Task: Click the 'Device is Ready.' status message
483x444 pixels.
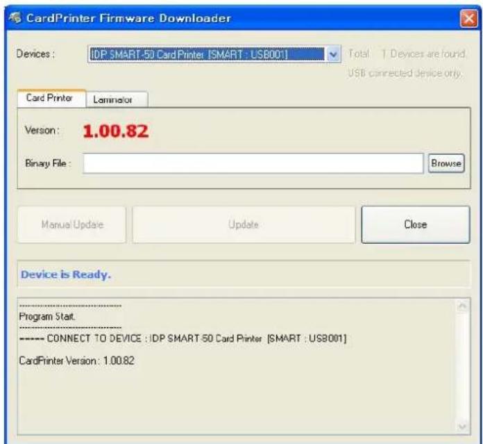Action: tap(66, 274)
